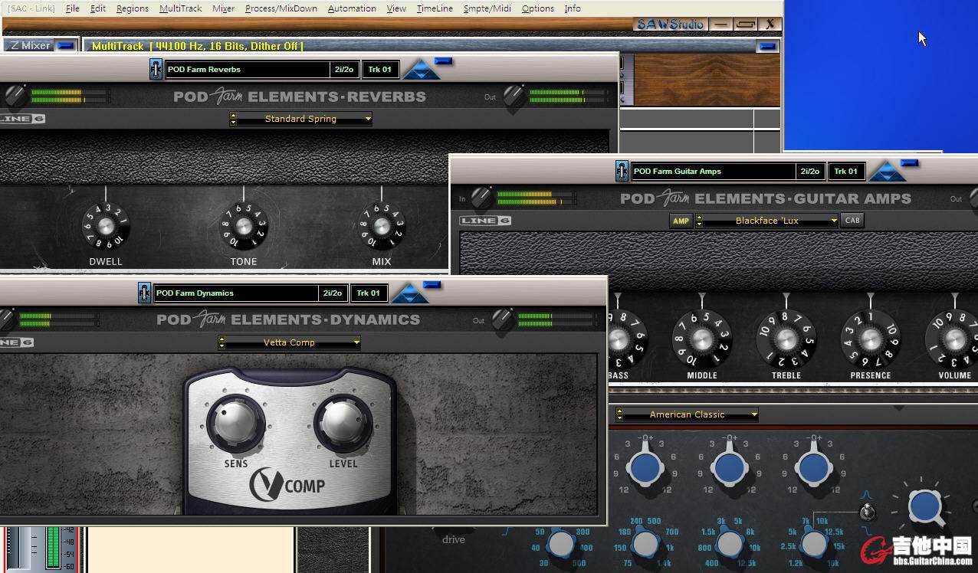Click the V COMP logo on the pedal
The width and height of the screenshot is (978, 573).
point(287,485)
